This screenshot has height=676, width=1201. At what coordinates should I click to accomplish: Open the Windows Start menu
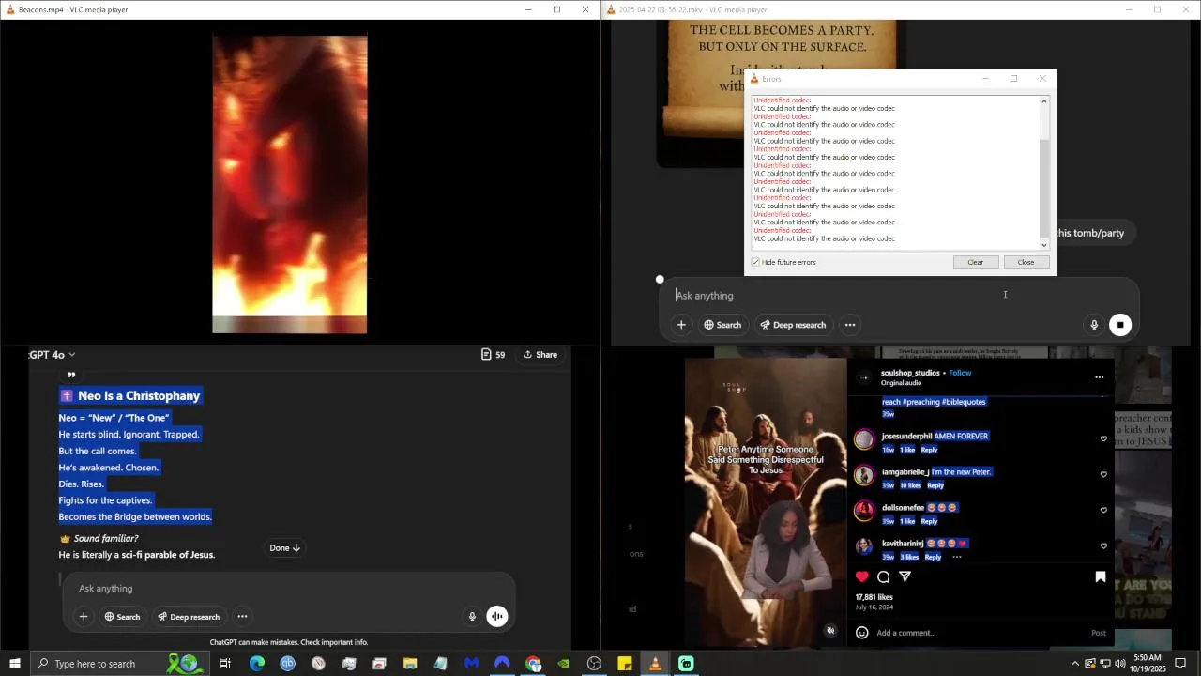point(14,664)
